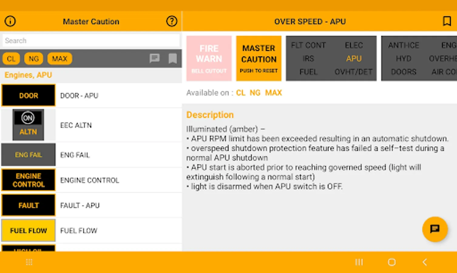Click the Master Caution panel title
Screen dimensions: 457x273
91,22
